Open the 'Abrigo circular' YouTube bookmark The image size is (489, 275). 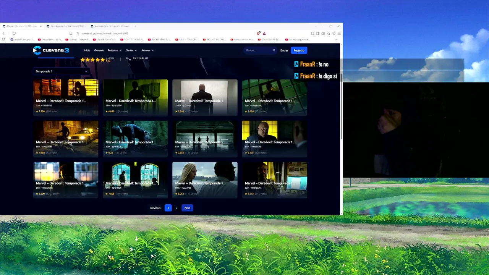243,39
